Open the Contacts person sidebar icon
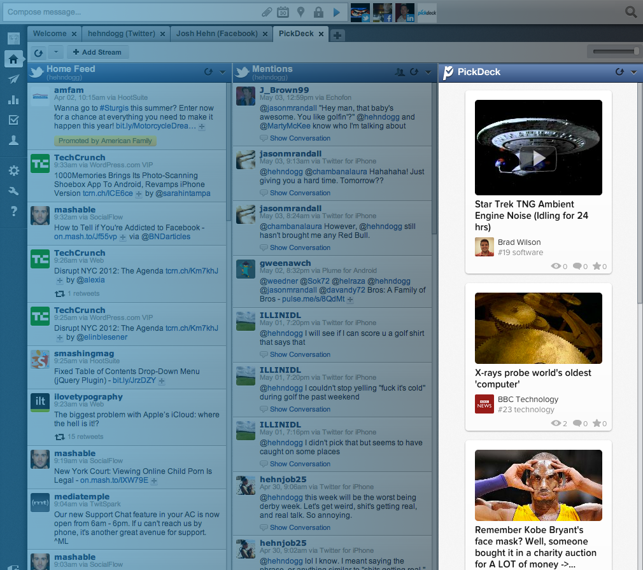 click(13, 140)
